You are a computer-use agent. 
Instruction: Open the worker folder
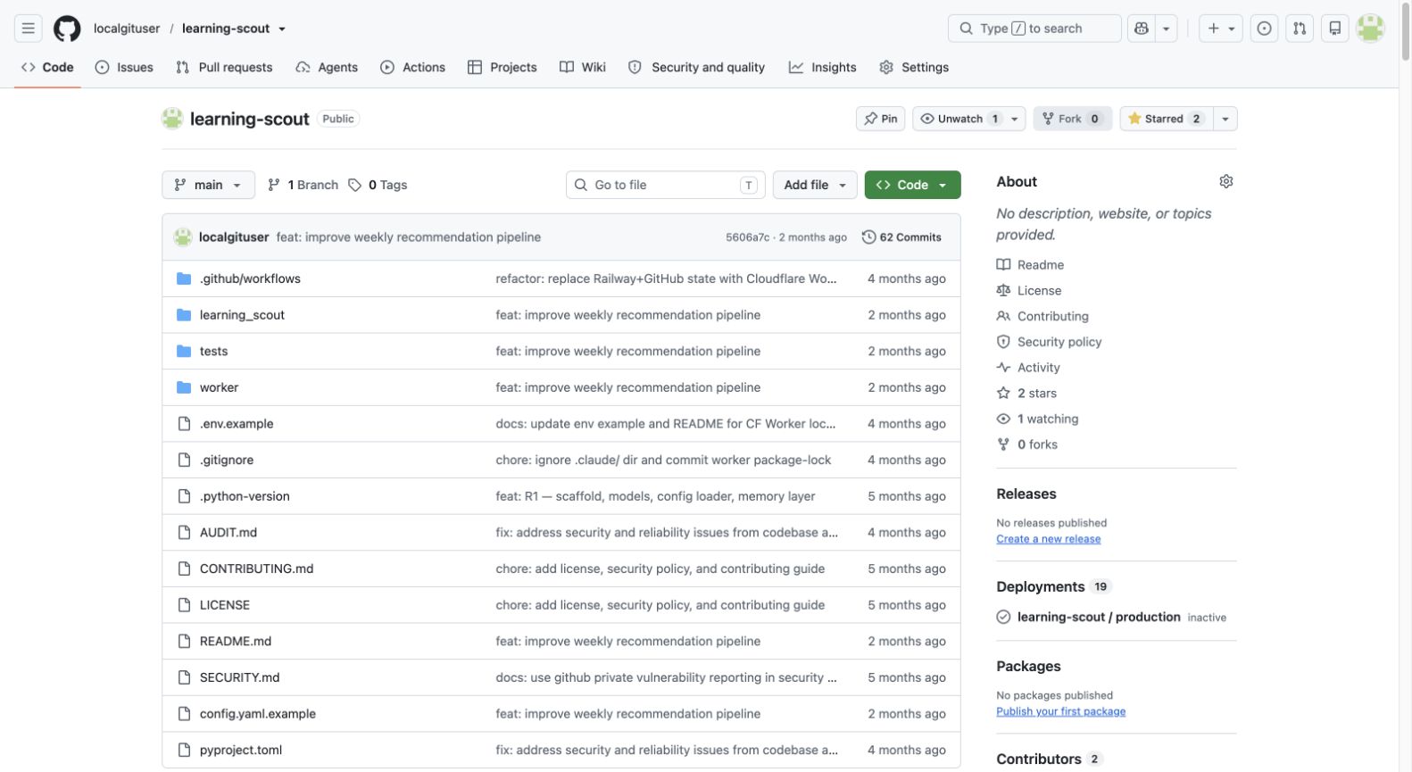click(x=219, y=387)
